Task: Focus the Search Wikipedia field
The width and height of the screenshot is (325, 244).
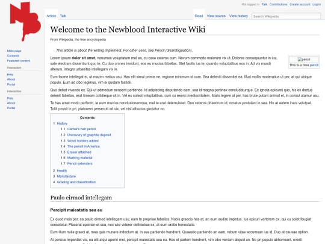Action: (286, 16)
